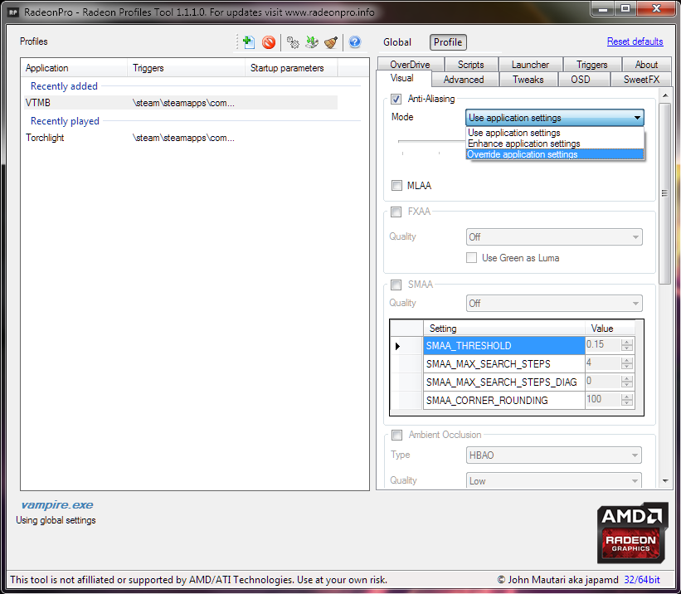Click the SMAA_CORNER_ROUNDING value field 100
The width and height of the screenshot is (681, 594).
pos(603,400)
